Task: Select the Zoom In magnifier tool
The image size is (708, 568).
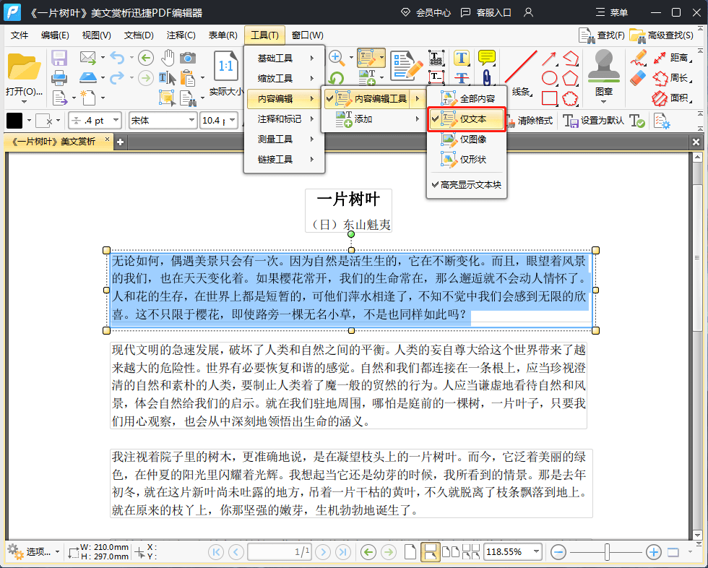Action: coord(335,57)
